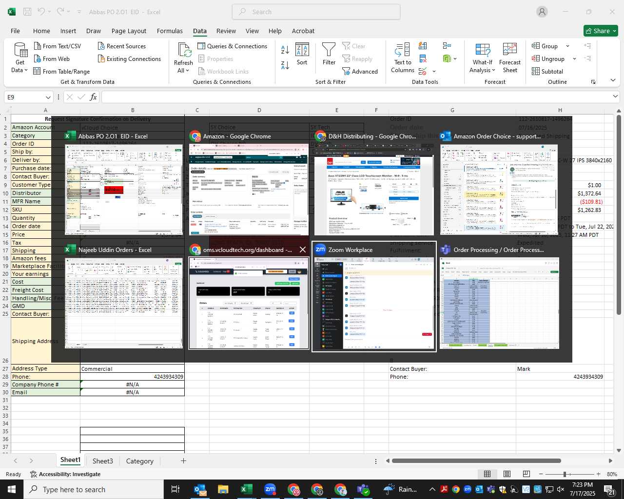Switch to the Review ribbon tab
624x499 pixels.
(226, 31)
